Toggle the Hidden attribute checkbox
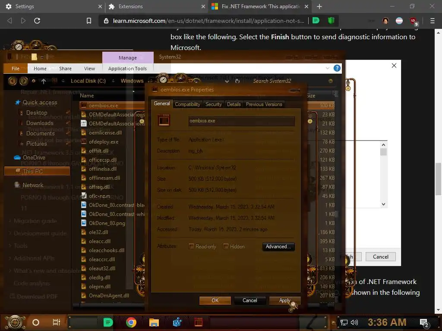442x331 pixels. (226, 246)
